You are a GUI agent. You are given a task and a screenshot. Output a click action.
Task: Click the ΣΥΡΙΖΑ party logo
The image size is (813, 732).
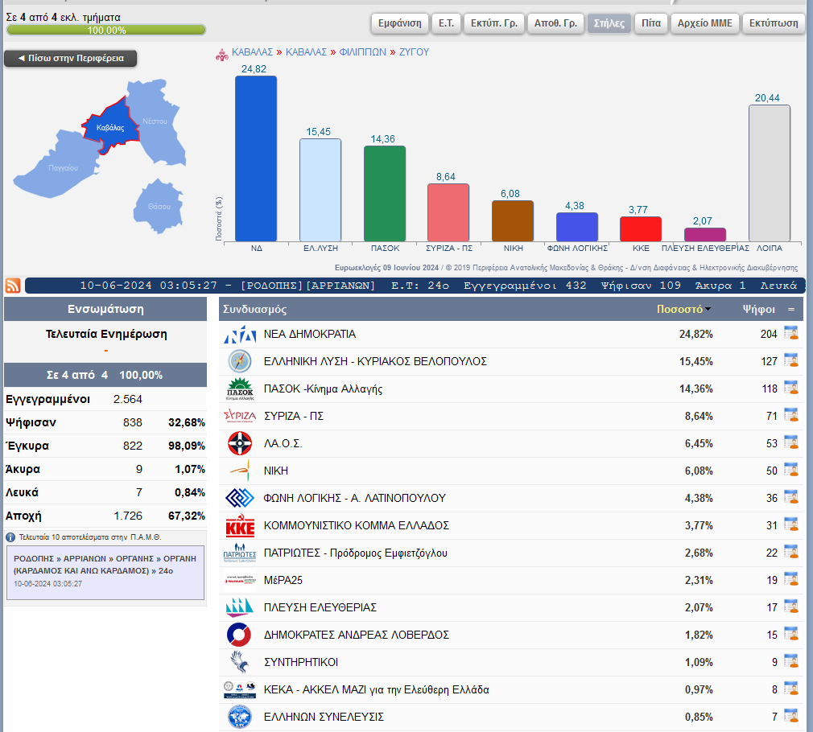[x=240, y=417]
